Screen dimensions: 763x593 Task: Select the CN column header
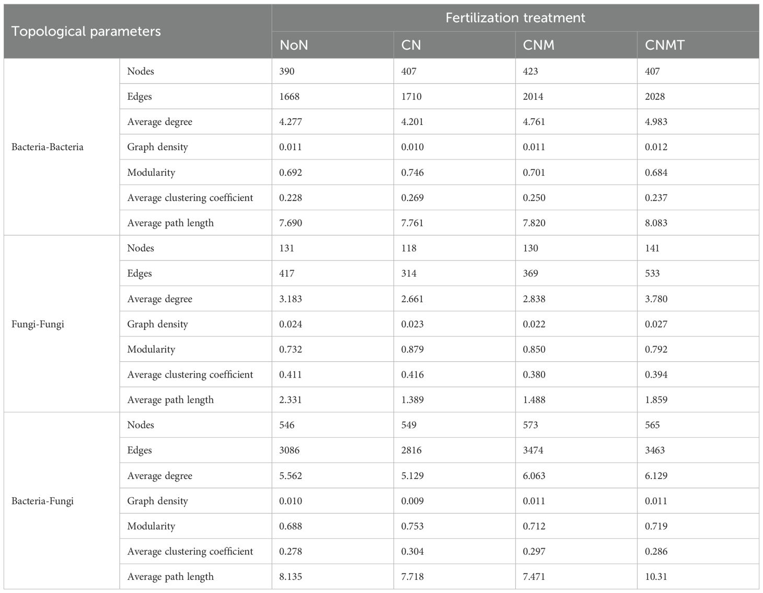click(x=411, y=45)
